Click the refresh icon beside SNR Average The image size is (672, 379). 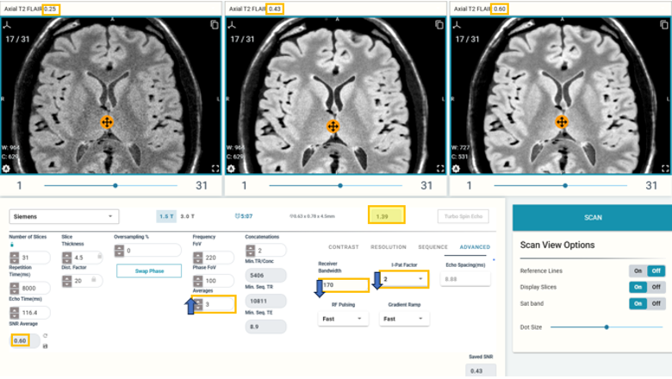44,335
